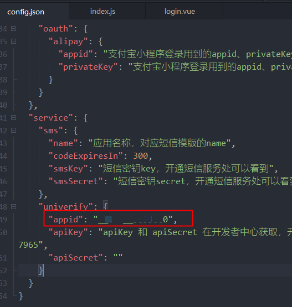This screenshot has height=307, width=292.
Task: Click the alipay appid value 支付宝小程序 string
Action: 198,54
